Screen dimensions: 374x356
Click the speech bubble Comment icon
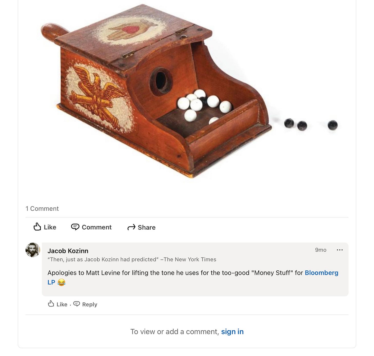point(75,227)
